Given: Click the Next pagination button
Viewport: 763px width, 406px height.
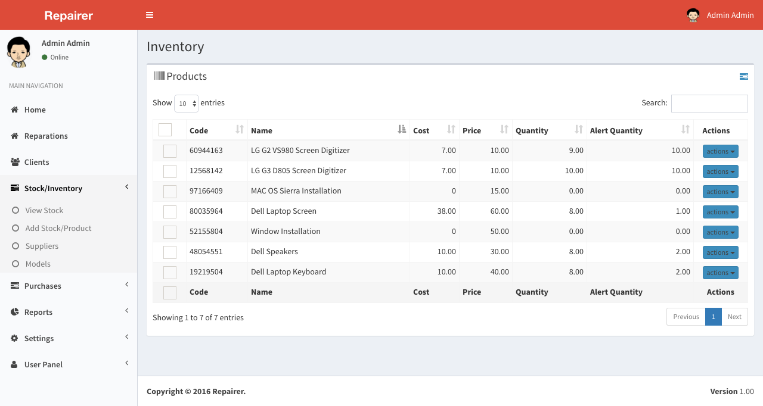Looking at the screenshot, I should click(x=734, y=317).
